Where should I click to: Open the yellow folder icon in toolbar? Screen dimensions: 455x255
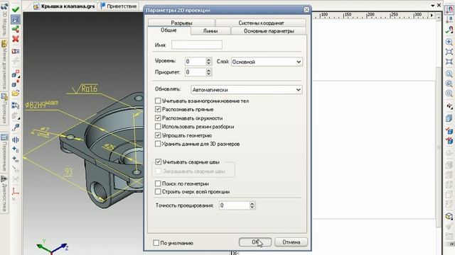click(16, 93)
